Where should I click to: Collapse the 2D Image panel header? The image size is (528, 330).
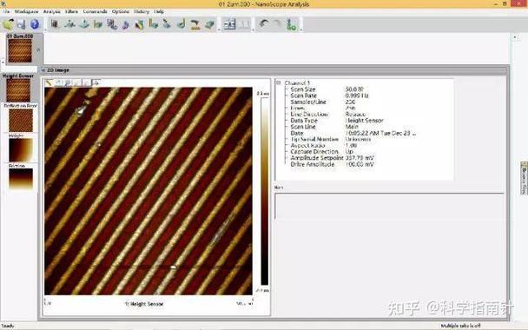tap(43, 70)
